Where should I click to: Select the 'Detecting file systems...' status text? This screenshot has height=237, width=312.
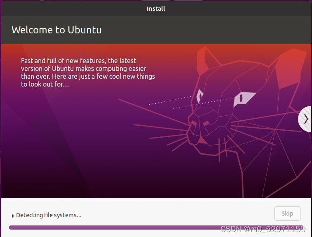click(x=49, y=215)
